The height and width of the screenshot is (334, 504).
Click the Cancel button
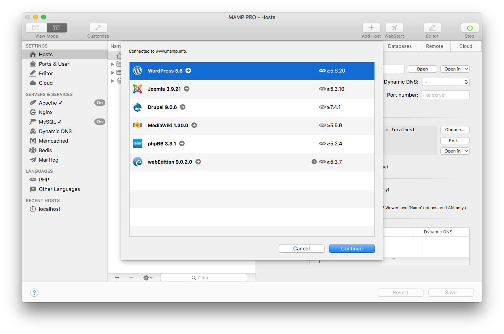(x=301, y=248)
